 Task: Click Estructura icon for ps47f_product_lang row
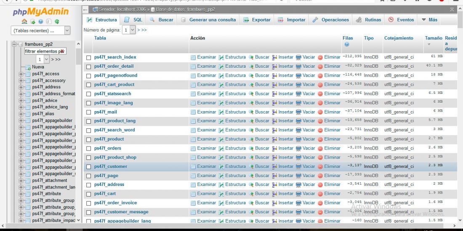[x=221, y=121]
